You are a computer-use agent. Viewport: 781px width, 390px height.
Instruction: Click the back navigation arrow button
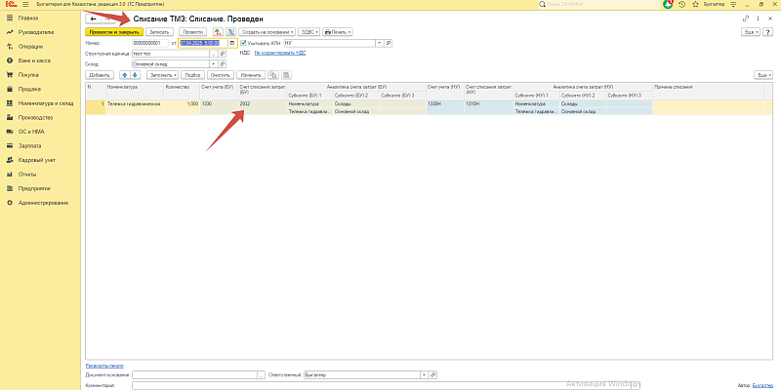pyautogui.click(x=93, y=19)
